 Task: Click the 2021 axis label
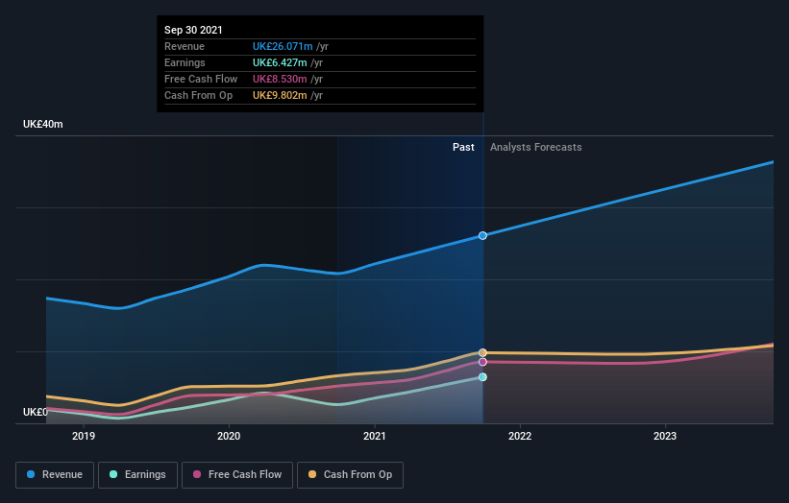(x=375, y=436)
